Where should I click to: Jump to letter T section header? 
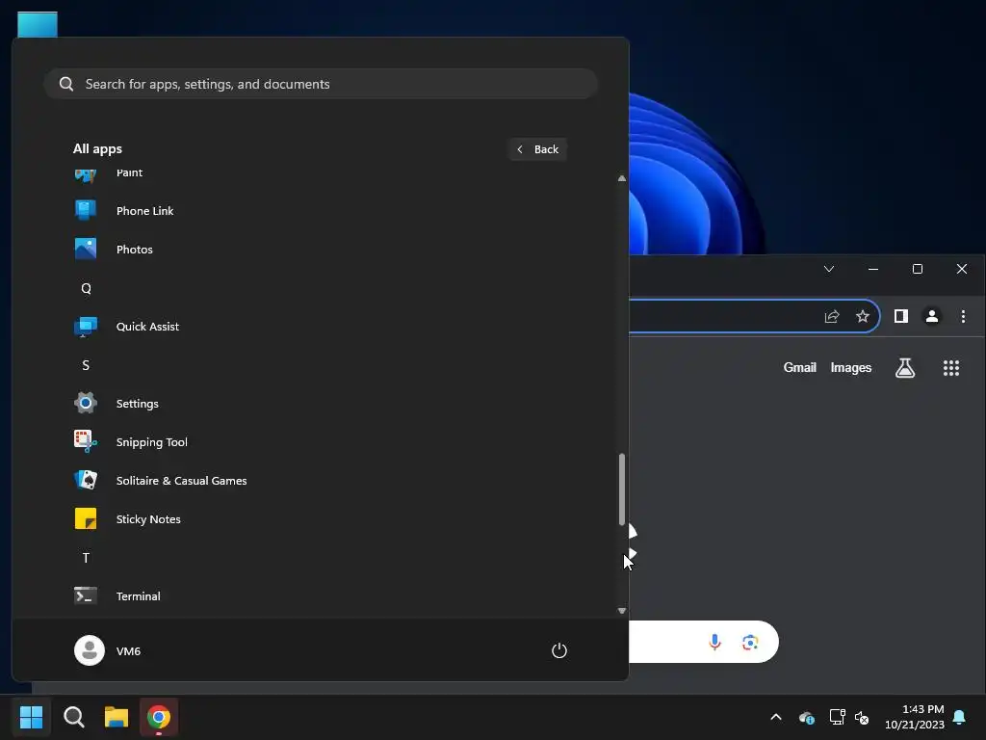[86, 558]
